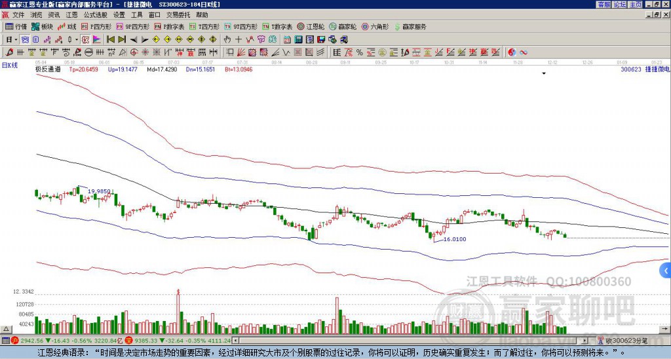Open the T四方形 tool
Screen dimensions: 671x359
coord(204,26)
